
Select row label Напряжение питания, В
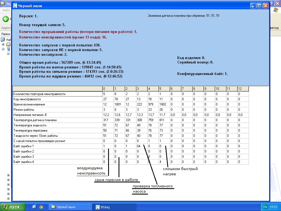point(58,115)
